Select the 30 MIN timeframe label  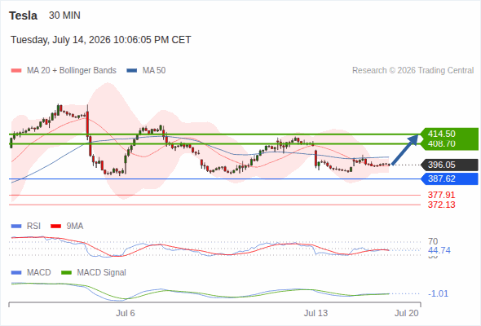click(64, 15)
